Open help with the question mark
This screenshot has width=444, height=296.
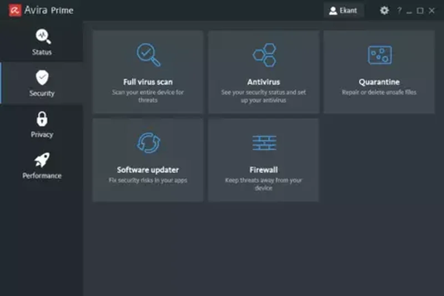(399, 11)
